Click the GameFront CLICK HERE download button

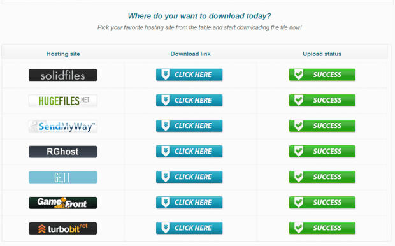189,203
